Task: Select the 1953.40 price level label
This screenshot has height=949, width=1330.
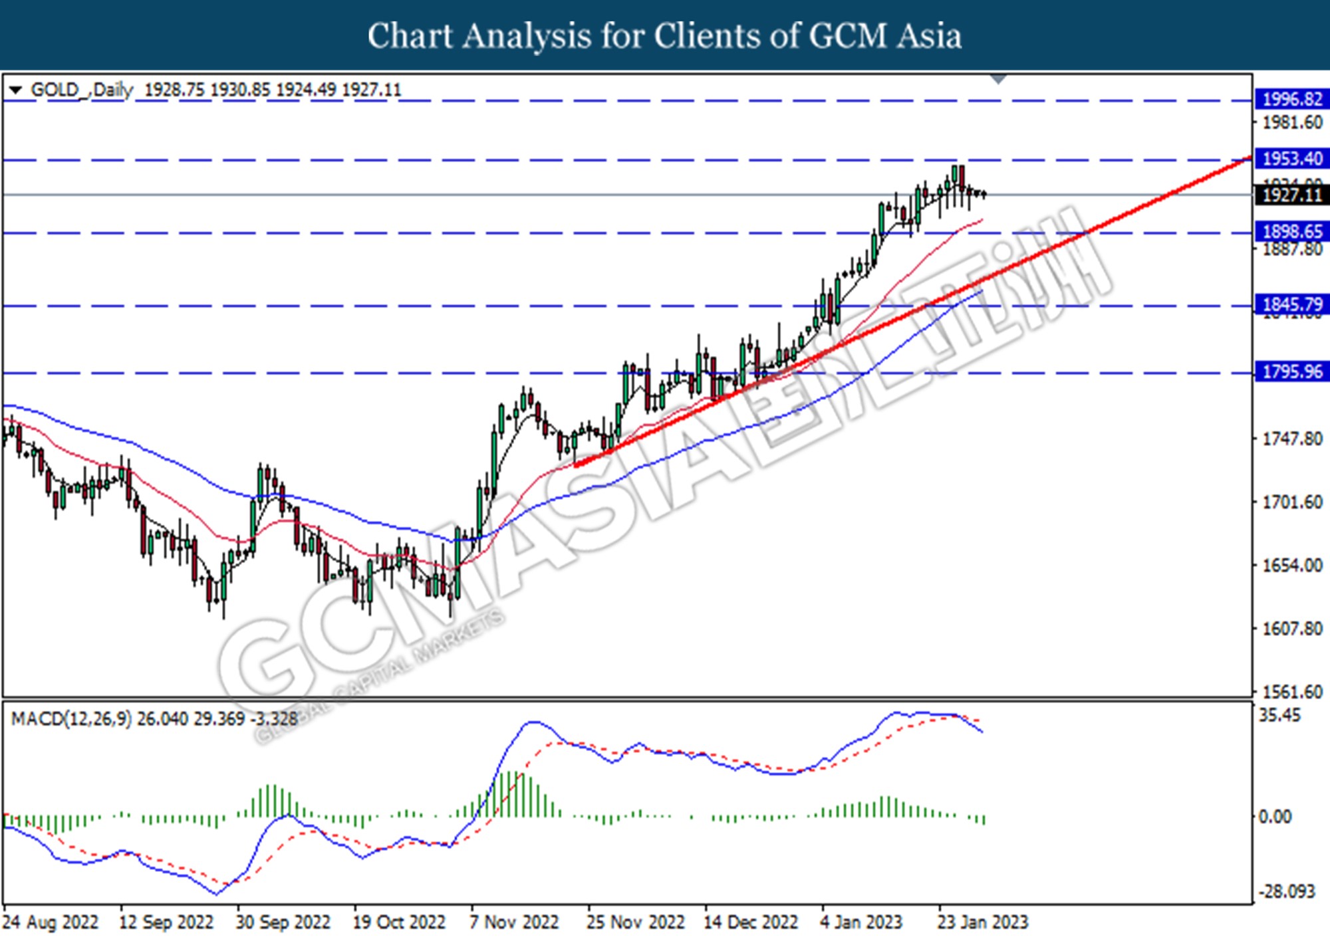Action: tap(1292, 159)
